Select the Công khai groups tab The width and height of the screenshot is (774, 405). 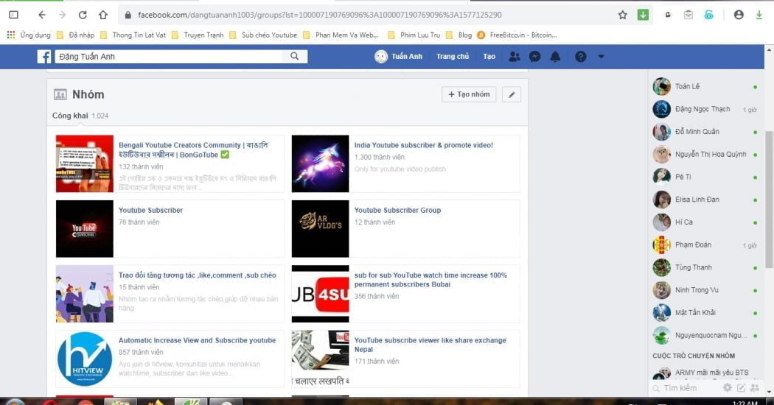pyautogui.click(x=80, y=116)
